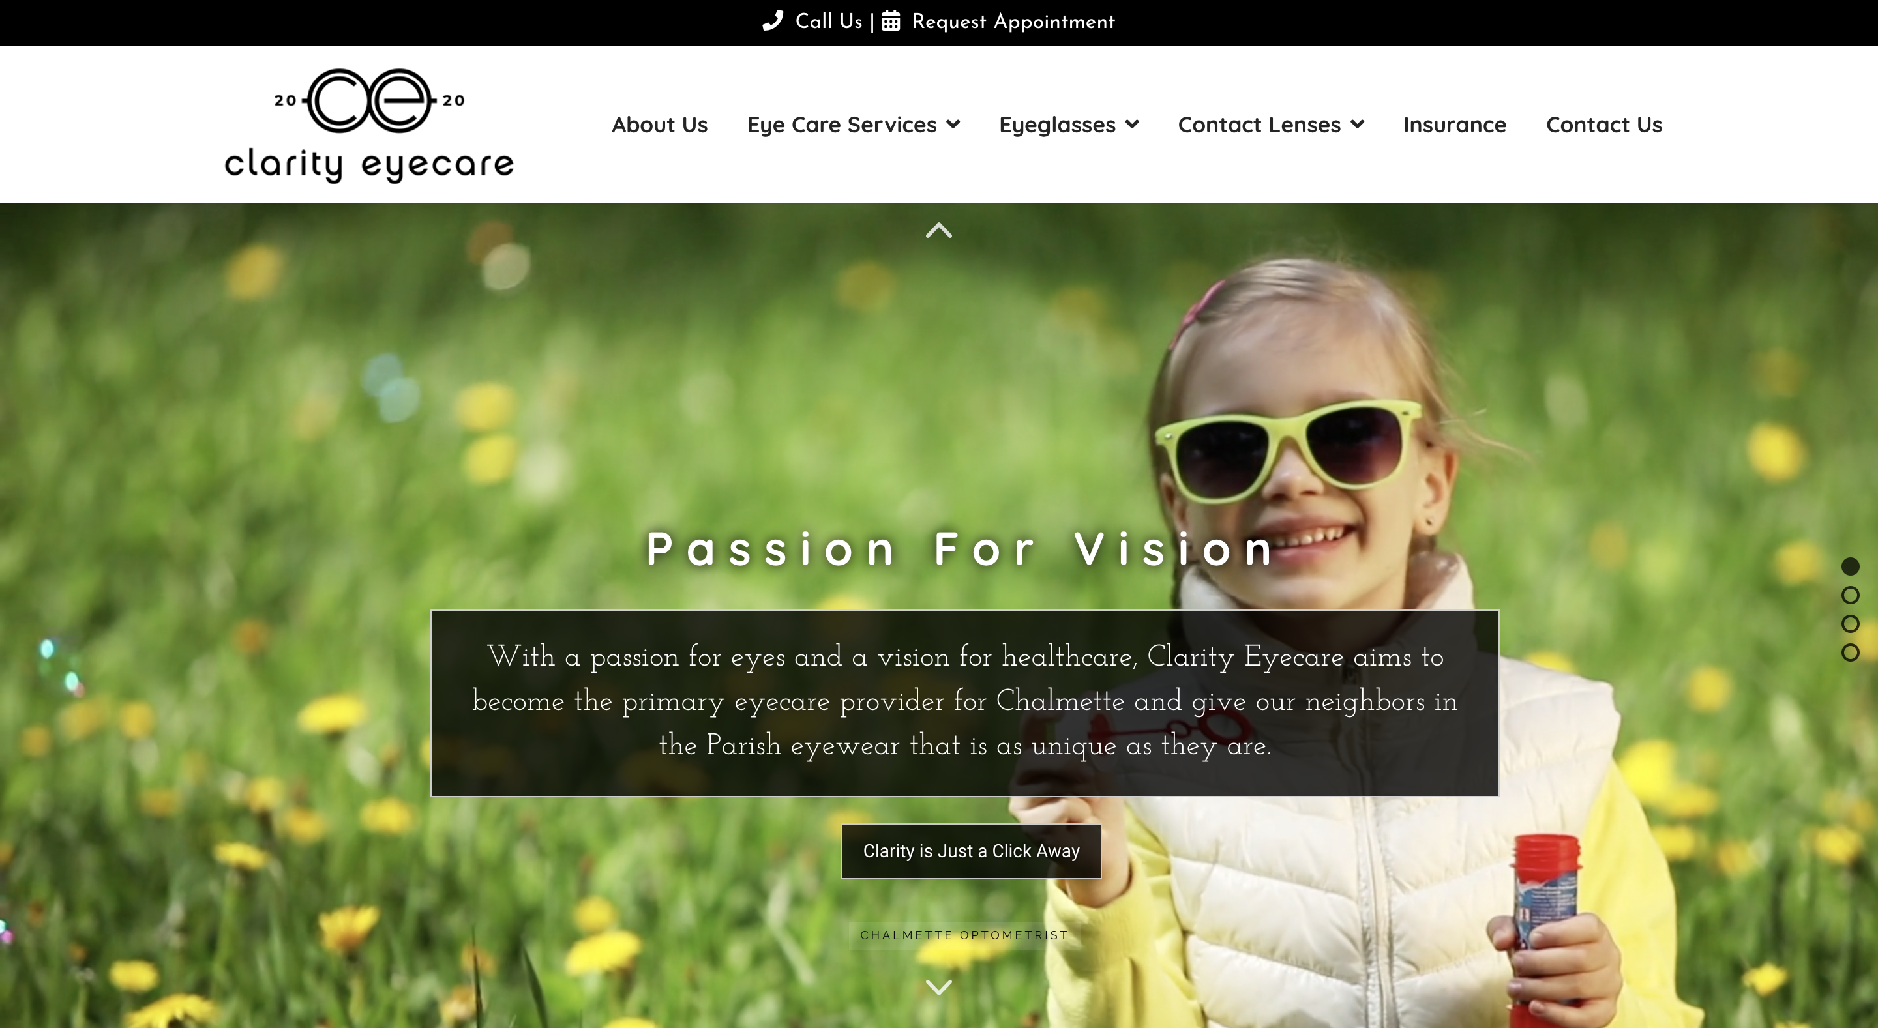Image resolution: width=1878 pixels, height=1028 pixels.
Task: Expand the Contact Lenses menu chevron
Action: (1358, 125)
